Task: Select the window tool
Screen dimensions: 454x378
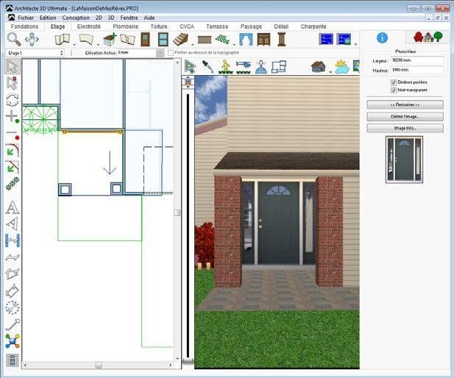Action: 163,39
